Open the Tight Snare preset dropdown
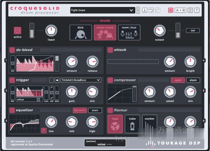The height and width of the screenshot is (151, 210). coord(102,10)
